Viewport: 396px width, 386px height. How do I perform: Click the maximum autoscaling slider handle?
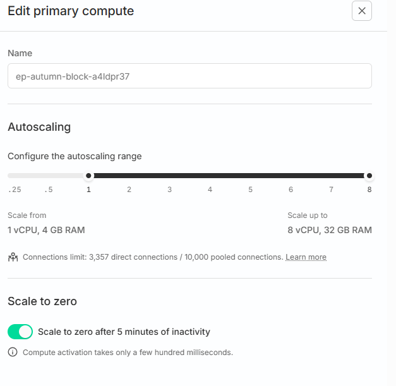369,176
